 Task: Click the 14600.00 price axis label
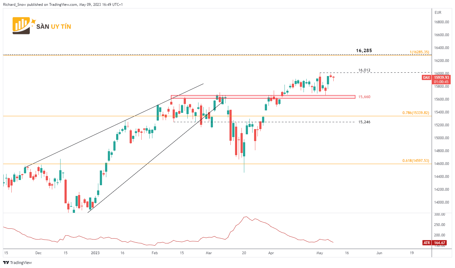(x=441, y=164)
